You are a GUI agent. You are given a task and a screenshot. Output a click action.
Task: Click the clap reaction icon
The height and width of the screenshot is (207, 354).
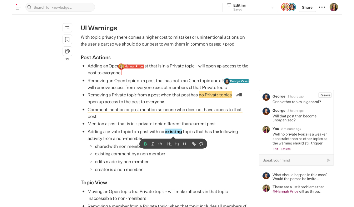click(67, 51)
